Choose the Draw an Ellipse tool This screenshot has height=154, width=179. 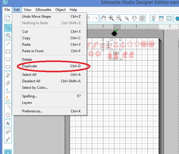coord(8,67)
